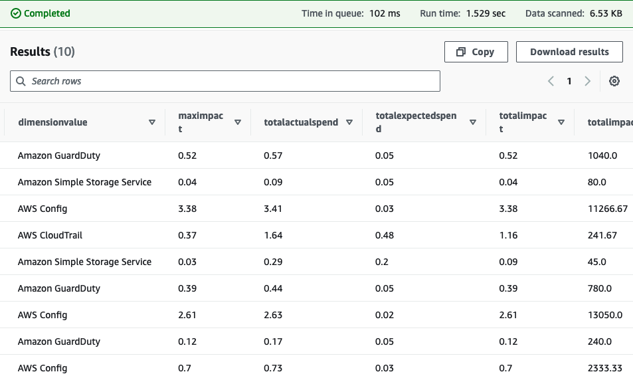This screenshot has height=376, width=633.
Task: Select the 240.0 cell
Action: pyautogui.click(x=600, y=341)
